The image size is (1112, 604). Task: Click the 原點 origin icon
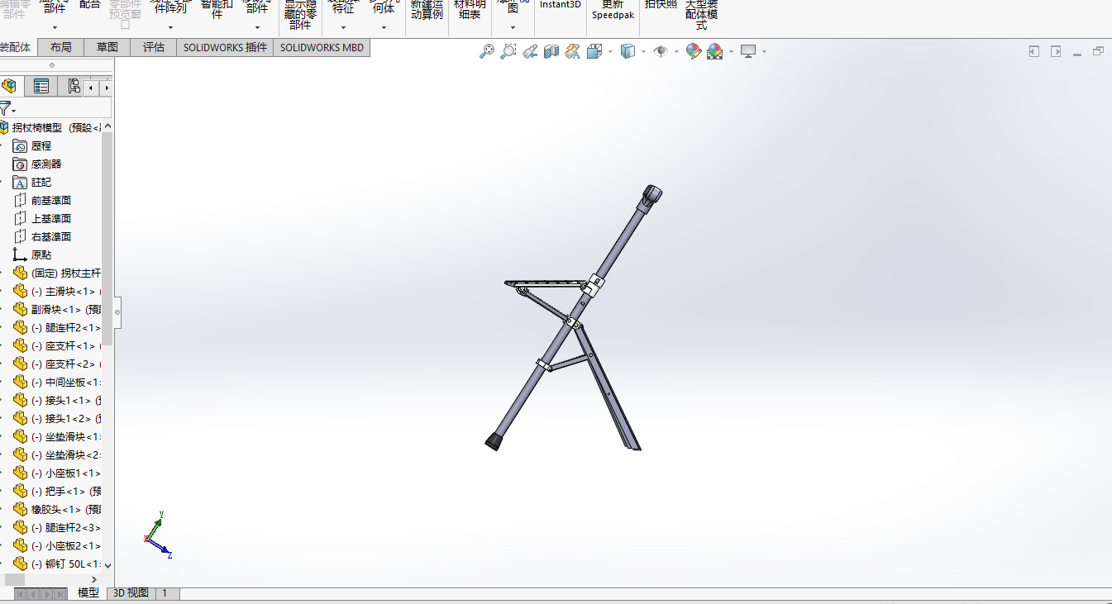(x=20, y=254)
